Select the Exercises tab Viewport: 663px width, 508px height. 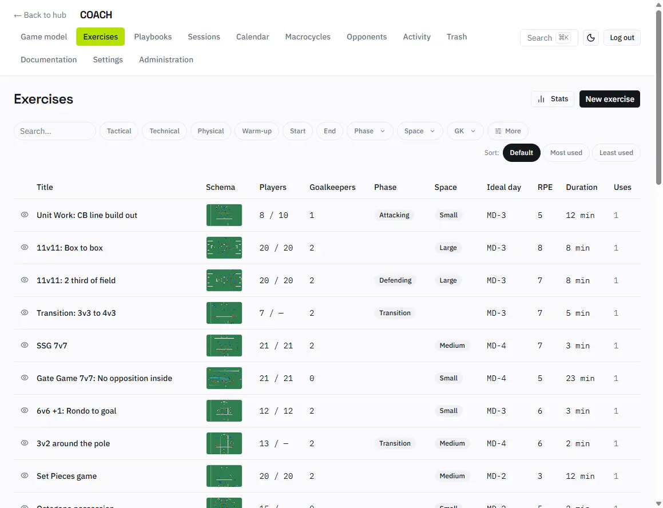click(x=100, y=37)
